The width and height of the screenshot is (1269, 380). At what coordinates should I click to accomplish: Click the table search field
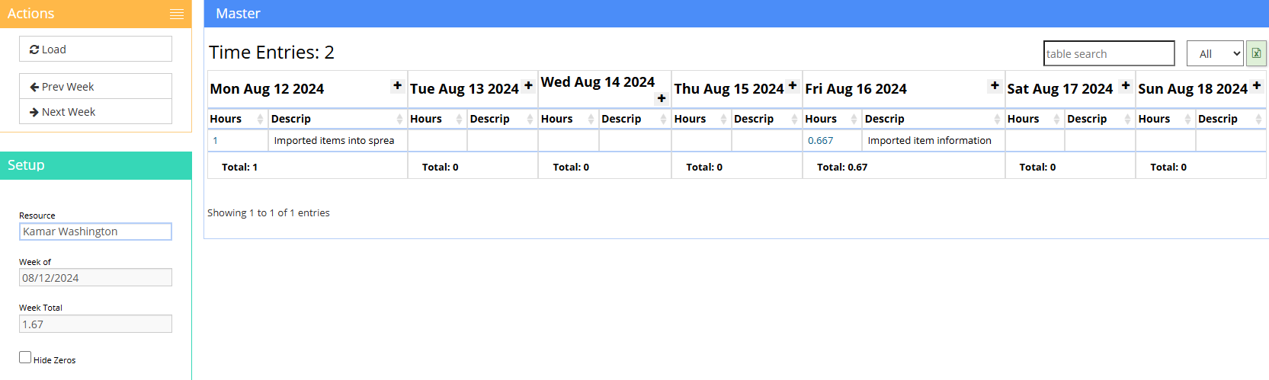click(1109, 53)
